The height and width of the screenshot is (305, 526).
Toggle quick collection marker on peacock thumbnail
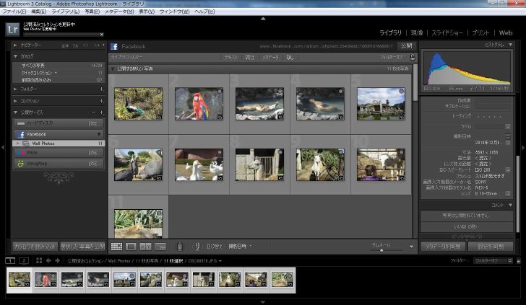point(159,91)
